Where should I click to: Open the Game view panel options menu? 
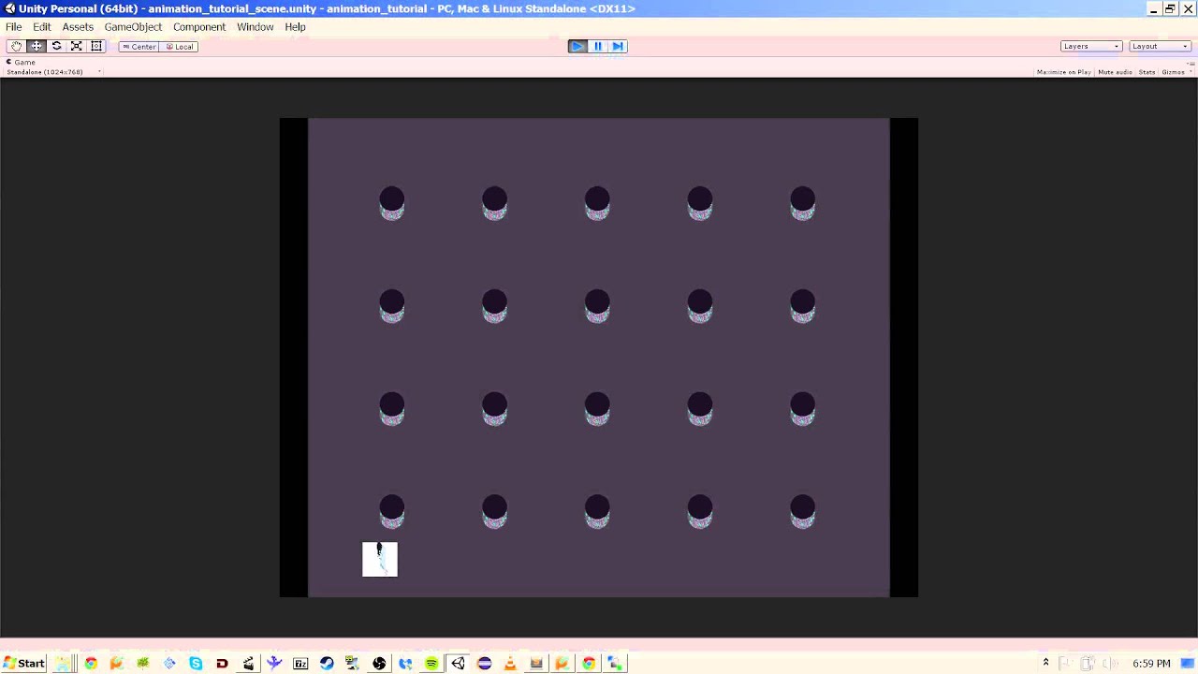[1191, 63]
